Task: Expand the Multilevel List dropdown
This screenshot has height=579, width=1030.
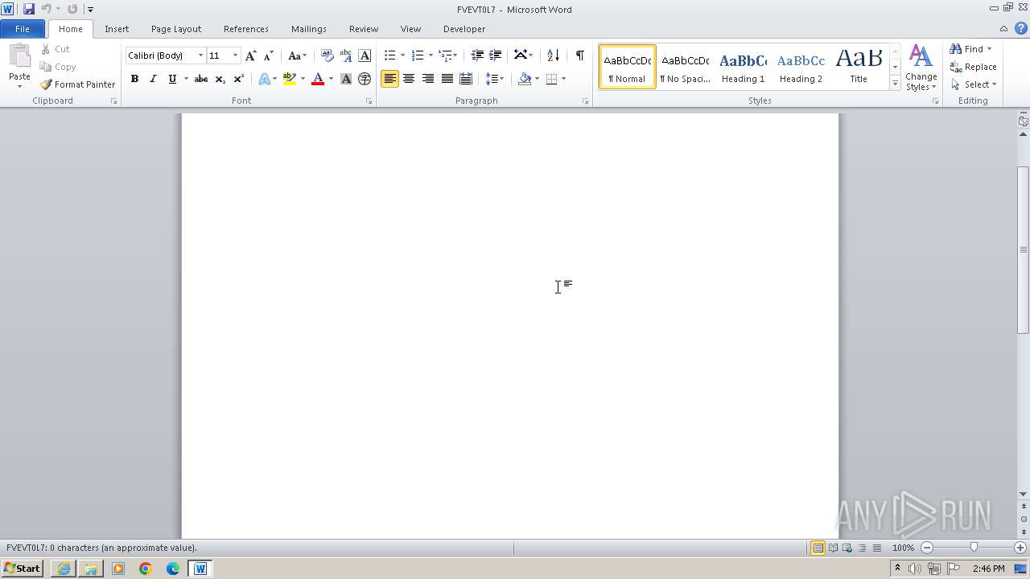Action: (x=455, y=55)
